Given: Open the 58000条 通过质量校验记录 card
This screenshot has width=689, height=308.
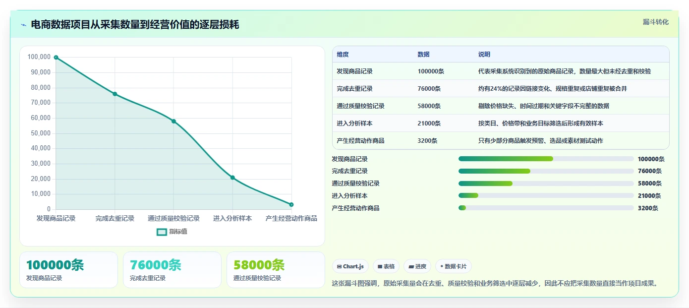Looking at the screenshot, I should (276, 270).
